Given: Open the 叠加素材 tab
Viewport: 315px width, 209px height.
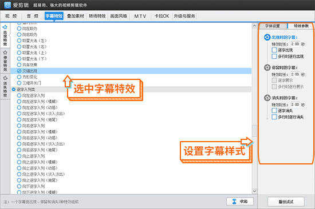Looking at the screenshot, I should tap(76, 16).
